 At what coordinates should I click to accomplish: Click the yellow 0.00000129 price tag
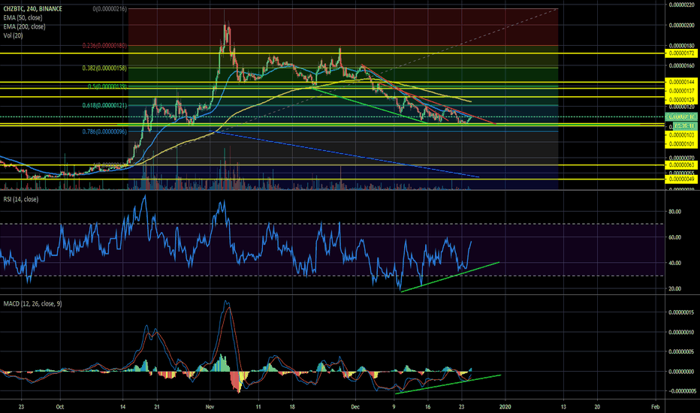coord(682,100)
